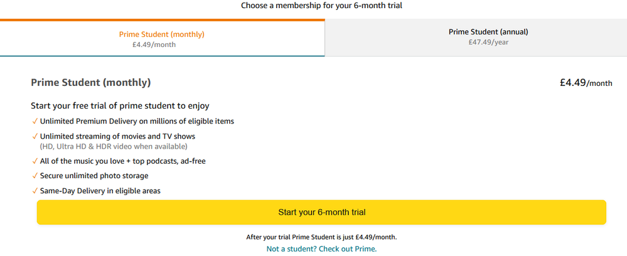Switch to the Prime Student (annual) tab
This screenshot has height=256, width=627.
(x=475, y=37)
